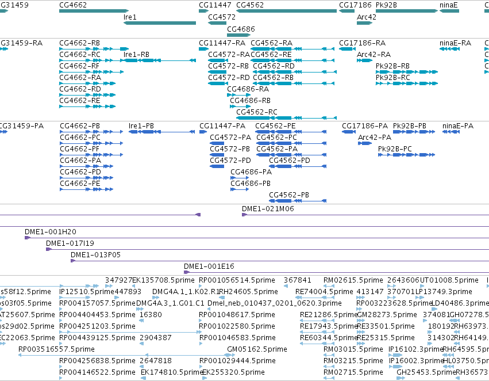This screenshot has height=381, width=489.
Task: Open transcript CG4562-RD label
Action: point(274,66)
